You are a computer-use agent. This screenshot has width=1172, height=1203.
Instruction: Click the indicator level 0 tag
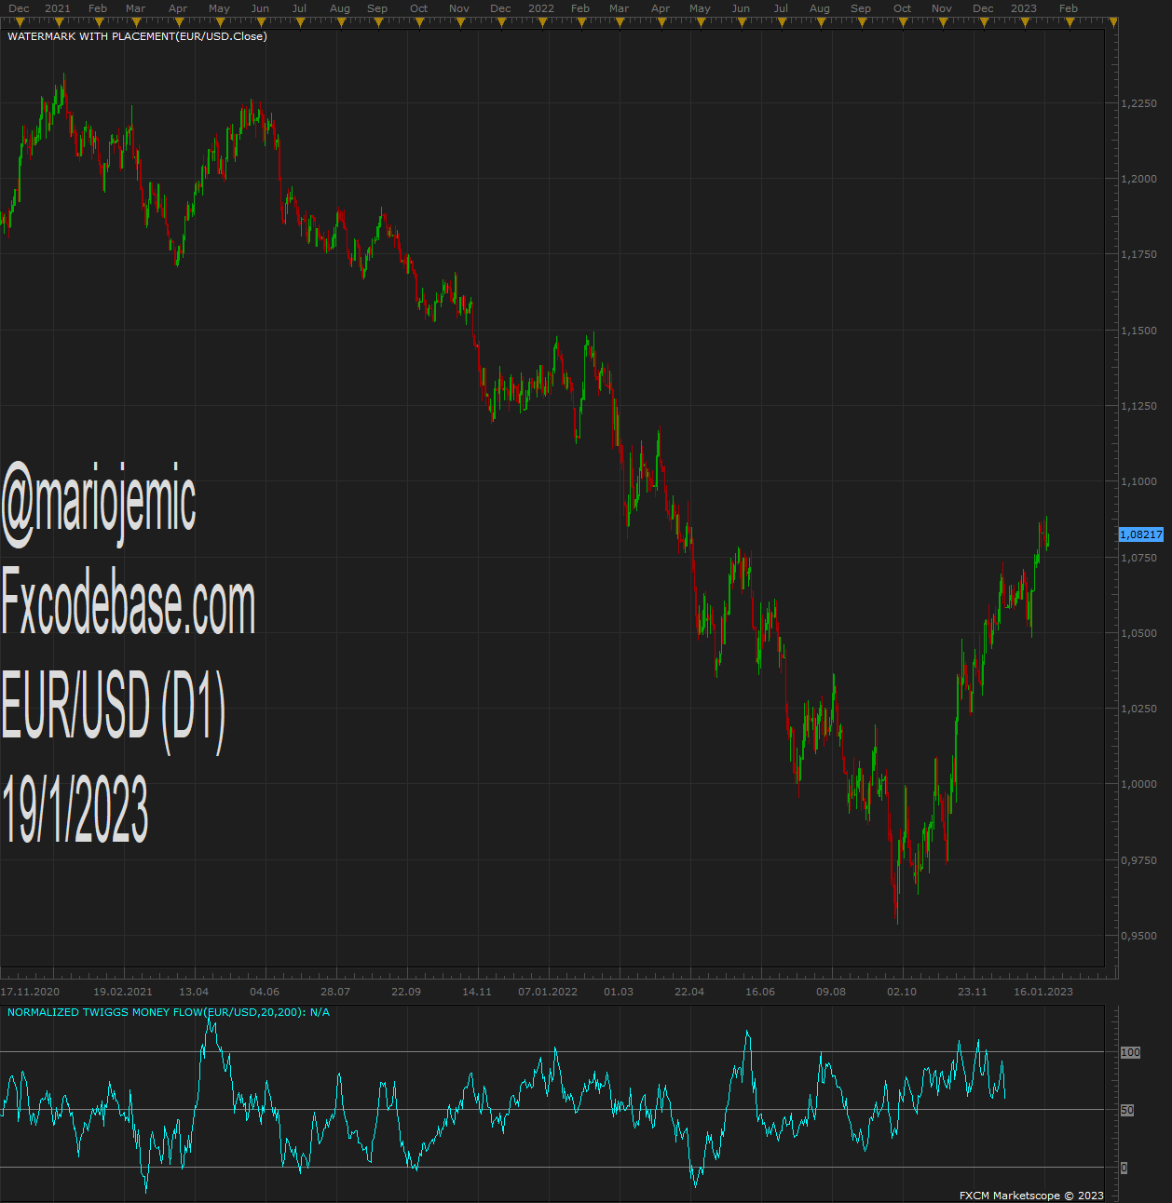click(x=1124, y=1168)
